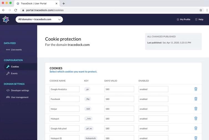Open User management

tap(17, 97)
